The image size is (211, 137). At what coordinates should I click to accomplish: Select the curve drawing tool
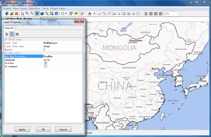pyautogui.click(x=109, y=14)
